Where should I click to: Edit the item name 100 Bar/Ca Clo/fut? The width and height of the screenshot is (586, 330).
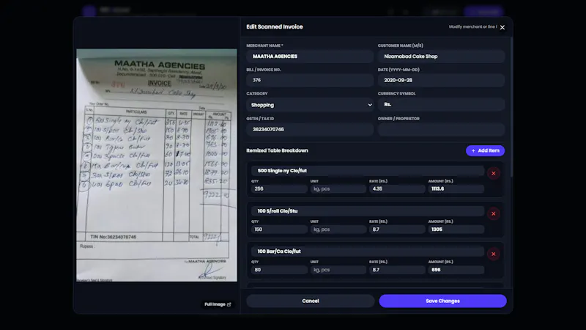click(368, 252)
